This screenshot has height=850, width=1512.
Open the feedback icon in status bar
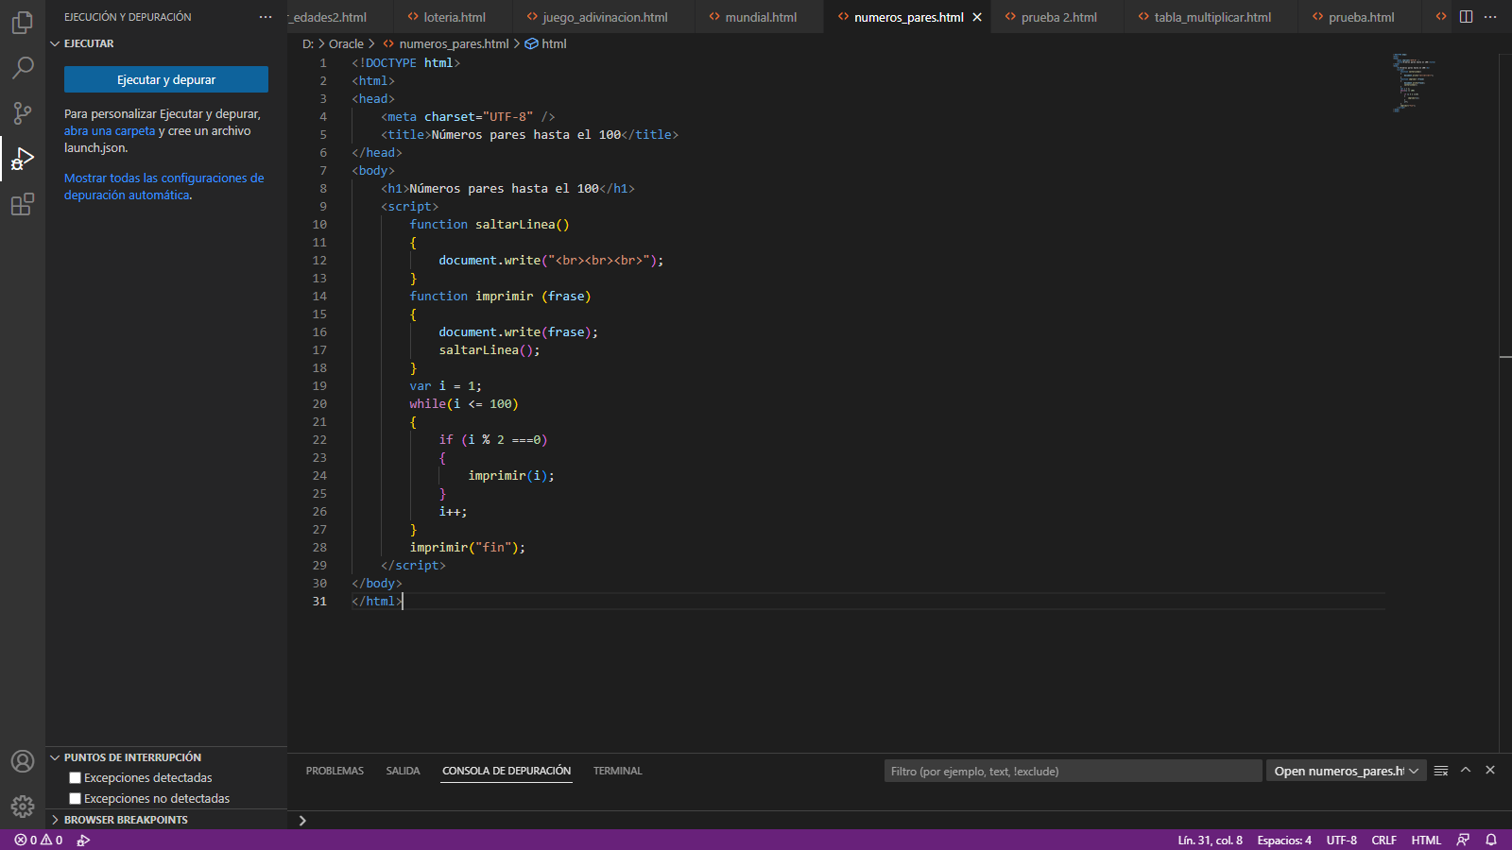(1463, 840)
